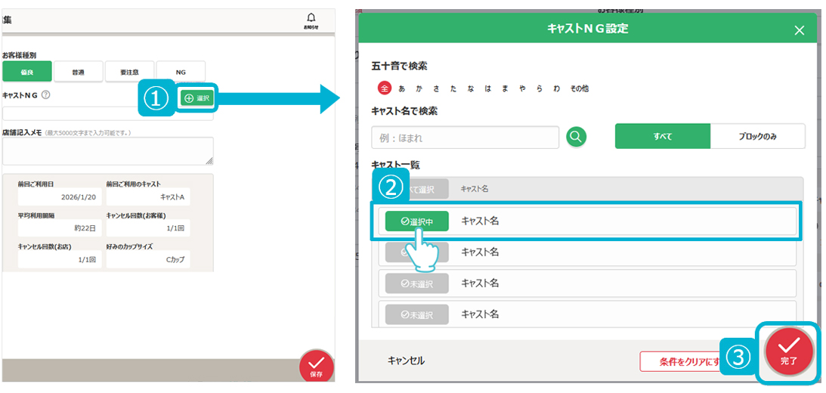Click the キャスト名 search input field

[x=465, y=138]
